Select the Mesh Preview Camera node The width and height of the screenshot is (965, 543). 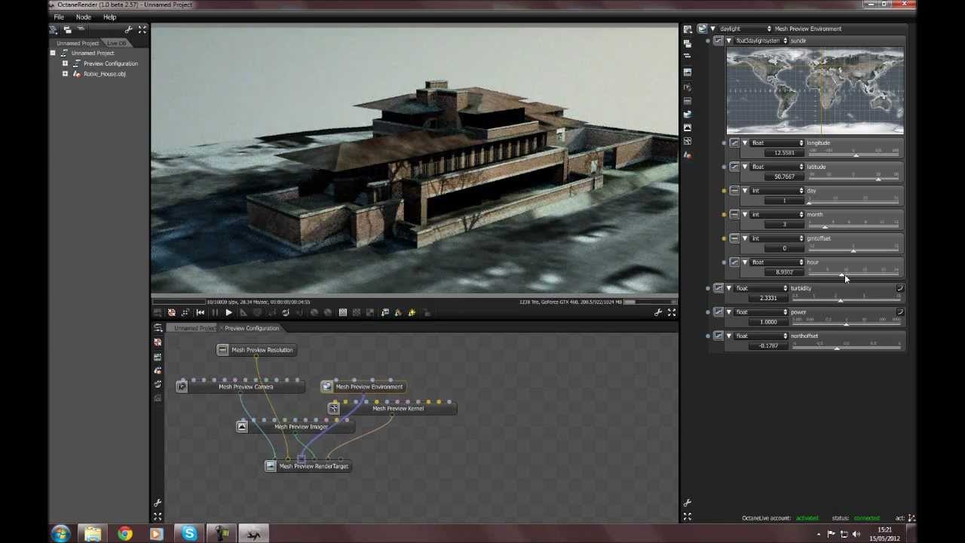[x=240, y=387]
